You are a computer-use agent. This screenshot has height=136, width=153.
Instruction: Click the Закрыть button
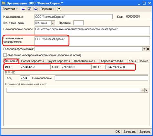(x=145, y=131)
